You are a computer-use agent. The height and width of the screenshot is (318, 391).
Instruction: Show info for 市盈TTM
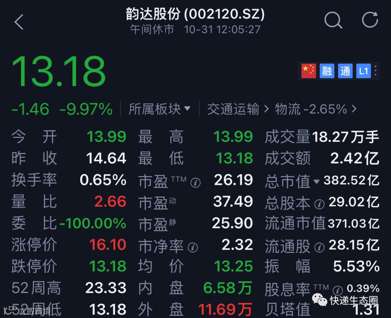point(195,183)
